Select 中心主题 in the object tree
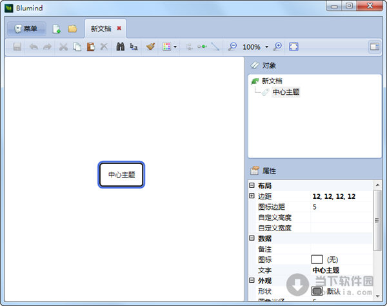Screen dimensions: 387x306 [x=286, y=92]
